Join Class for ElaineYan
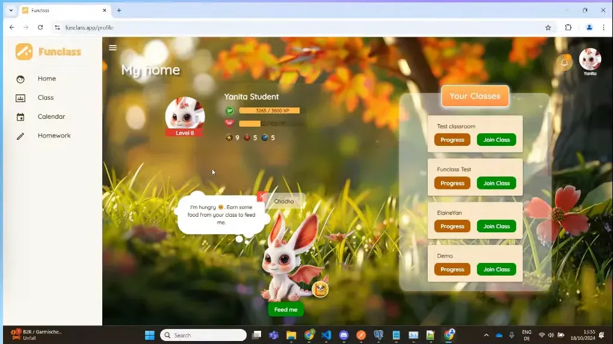 click(496, 226)
